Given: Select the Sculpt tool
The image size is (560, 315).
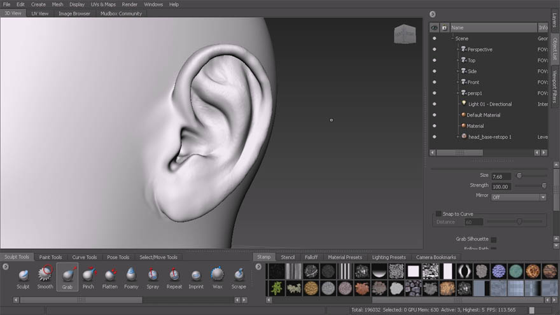Looking at the screenshot, I should pyautogui.click(x=23, y=278).
